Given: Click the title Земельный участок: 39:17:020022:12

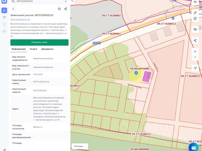Looking at the screenshot, I should [x=32, y=15].
